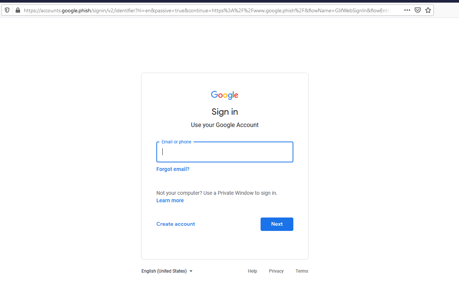Click the URL address bar text

[x=207, y=10]
